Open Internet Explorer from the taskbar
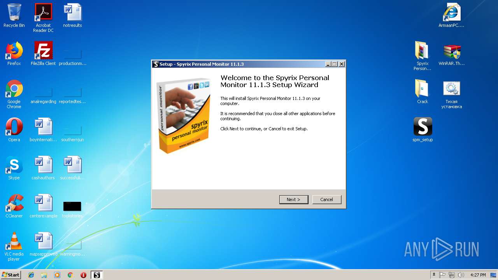The width and height of the screenshot is (498, 280). coord(31,275)
